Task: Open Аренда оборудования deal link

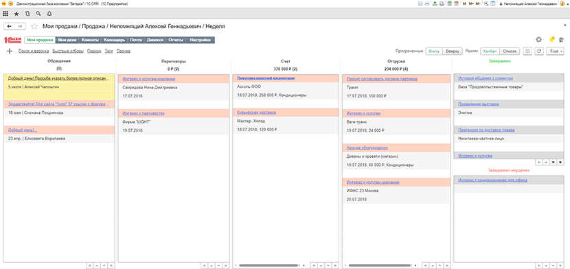Action: pos(367,148)
